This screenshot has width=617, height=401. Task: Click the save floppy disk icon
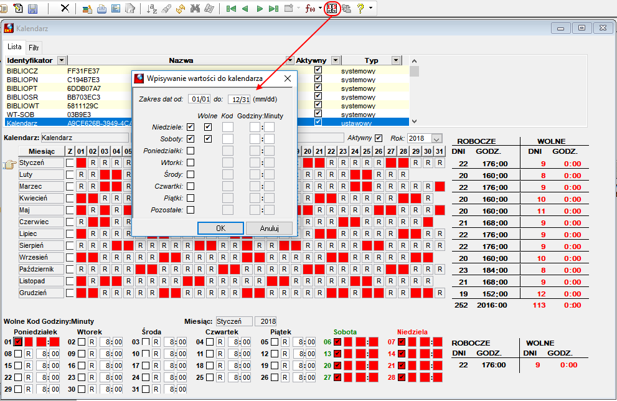[x=32, y=8]
